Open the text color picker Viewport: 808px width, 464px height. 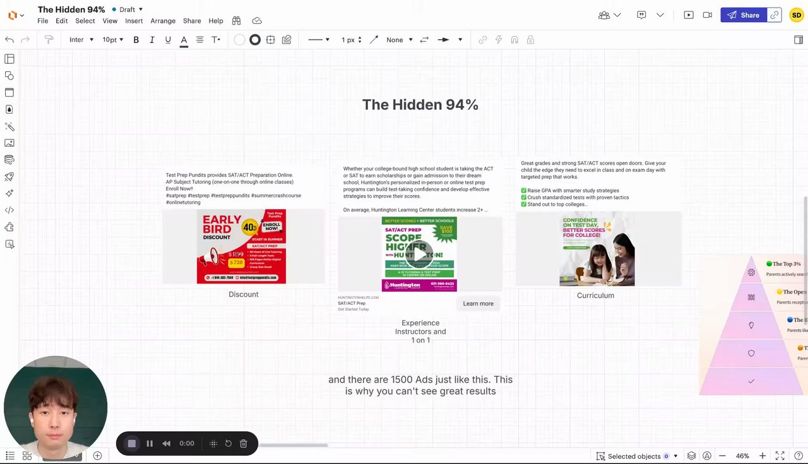pyautogui.click(x=184, y=40)
